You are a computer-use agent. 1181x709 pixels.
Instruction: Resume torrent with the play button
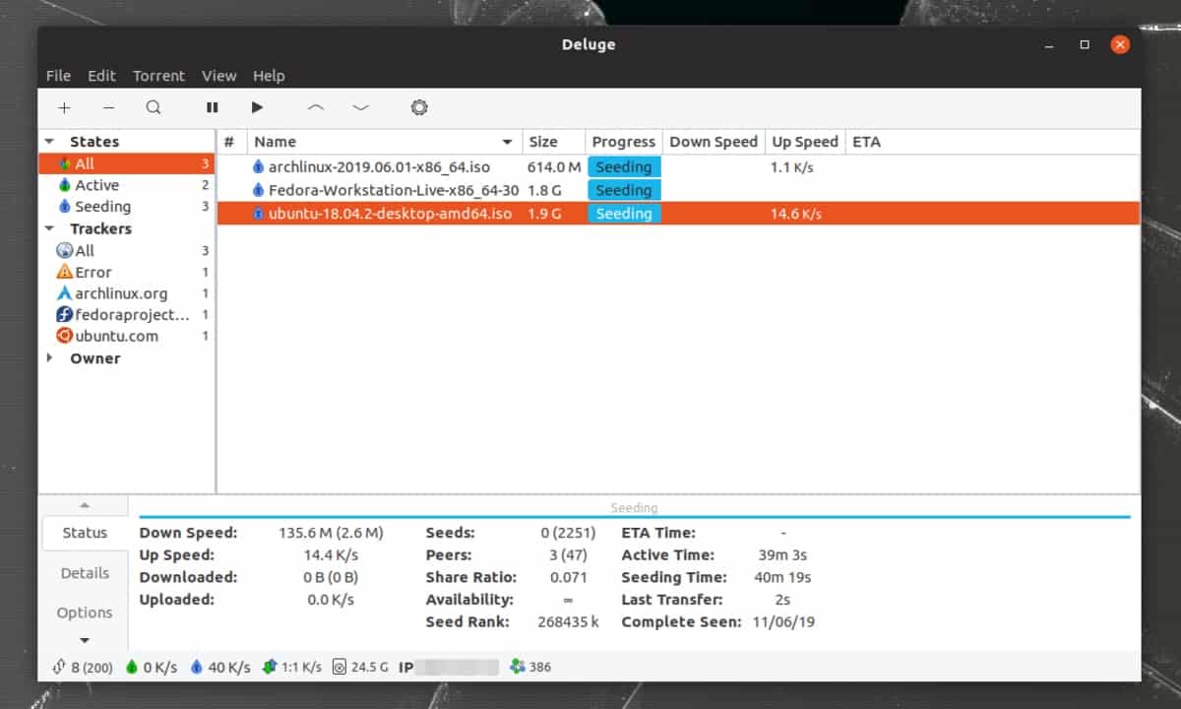[257, 107]
